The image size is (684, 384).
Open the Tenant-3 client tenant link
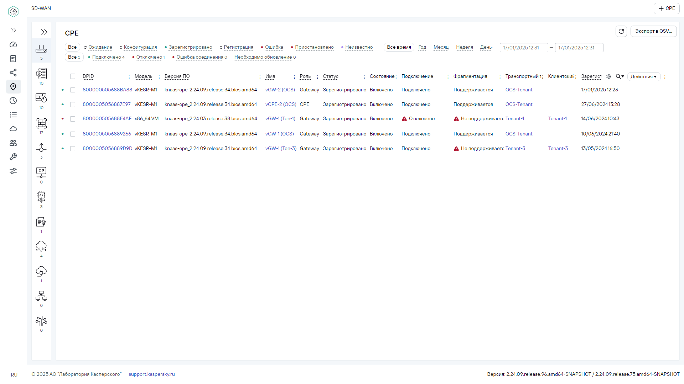click(x=558, y=149)
